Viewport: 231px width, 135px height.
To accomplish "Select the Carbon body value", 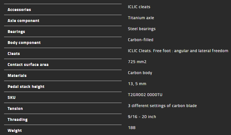I will click(140, 73).
